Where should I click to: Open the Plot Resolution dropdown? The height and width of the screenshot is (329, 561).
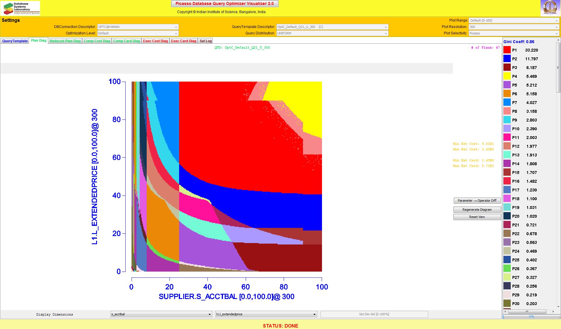click(514, 27)
